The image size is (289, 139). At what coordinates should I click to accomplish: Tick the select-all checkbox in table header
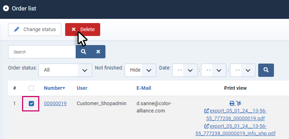pyautogui.click(x=31, y=88)
